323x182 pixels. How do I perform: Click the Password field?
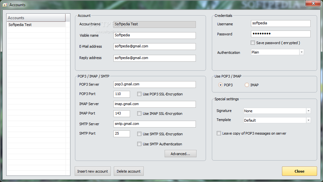click(x=281, y=34)
